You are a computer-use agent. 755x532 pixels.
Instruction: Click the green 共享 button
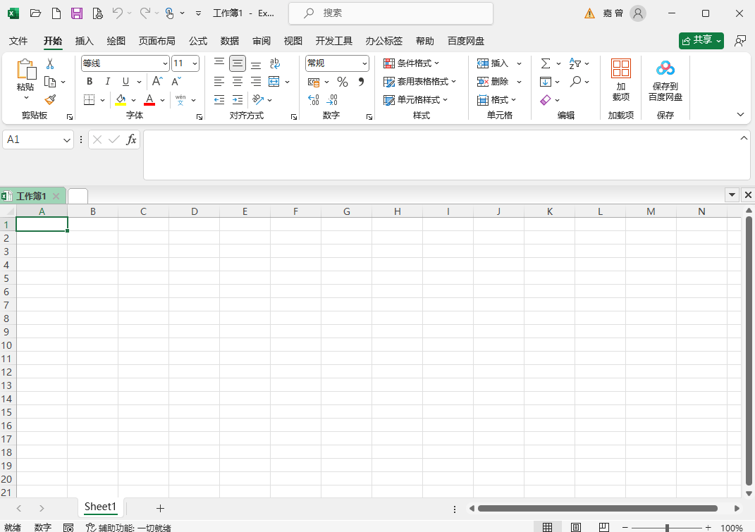tap(701, 40)
